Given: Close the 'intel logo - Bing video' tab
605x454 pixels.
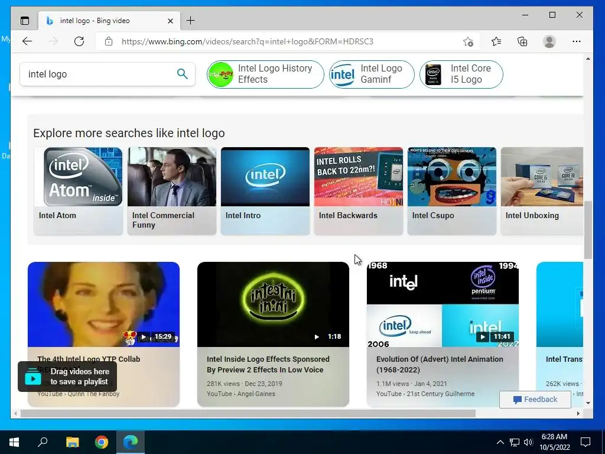Looking at the screenshot, I should [x=170, y=21].
